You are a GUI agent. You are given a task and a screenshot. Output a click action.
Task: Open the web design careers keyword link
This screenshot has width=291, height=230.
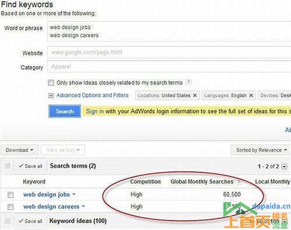[x=51, y=207]
